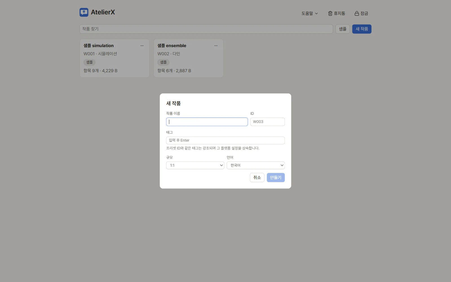Viewport: 451px width, 282px height.
Task: Expand the 도움말 menu
Action: (x=309, y=13)
